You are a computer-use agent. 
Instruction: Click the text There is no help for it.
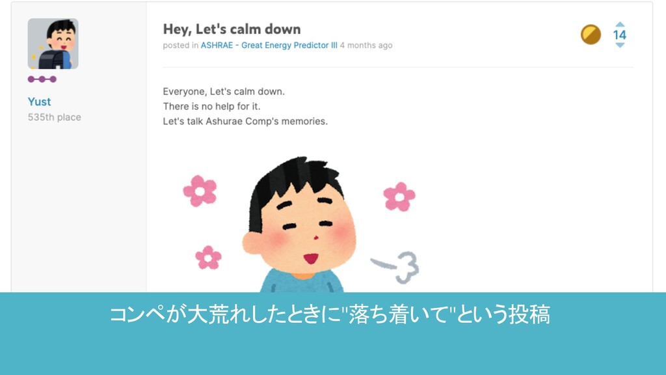tap(211, 106)
